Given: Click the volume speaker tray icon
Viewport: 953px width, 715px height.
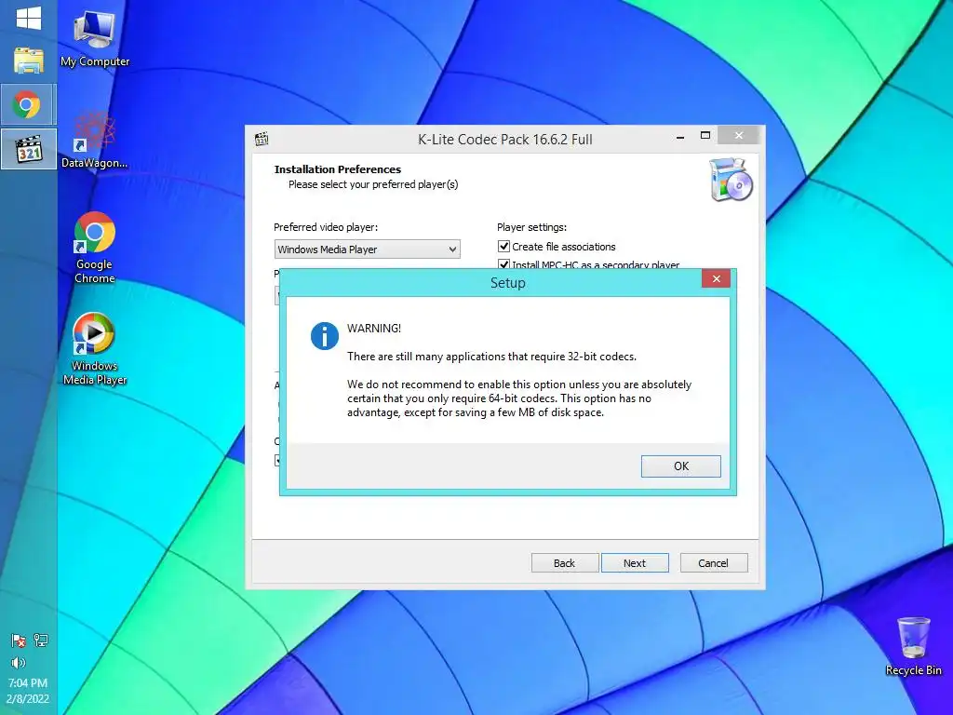Looking at the screenshot, I should [19, 663].
